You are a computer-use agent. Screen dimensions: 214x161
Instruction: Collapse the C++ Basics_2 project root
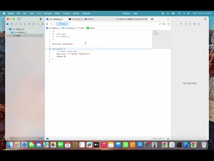[8, 29]
